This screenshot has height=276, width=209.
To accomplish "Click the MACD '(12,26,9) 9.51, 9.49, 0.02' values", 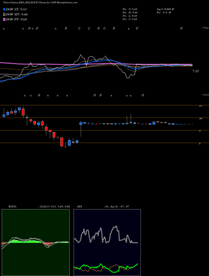I will coord(54,207).
